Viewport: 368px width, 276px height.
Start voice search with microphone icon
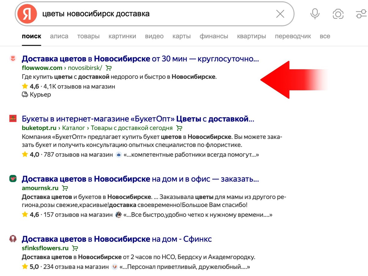(x=315, y=14)
